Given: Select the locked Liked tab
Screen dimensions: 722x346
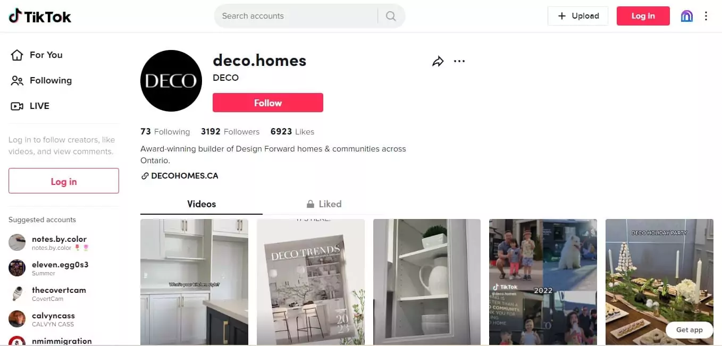Looking at the screenshot, I should click(x=324, y=204).
